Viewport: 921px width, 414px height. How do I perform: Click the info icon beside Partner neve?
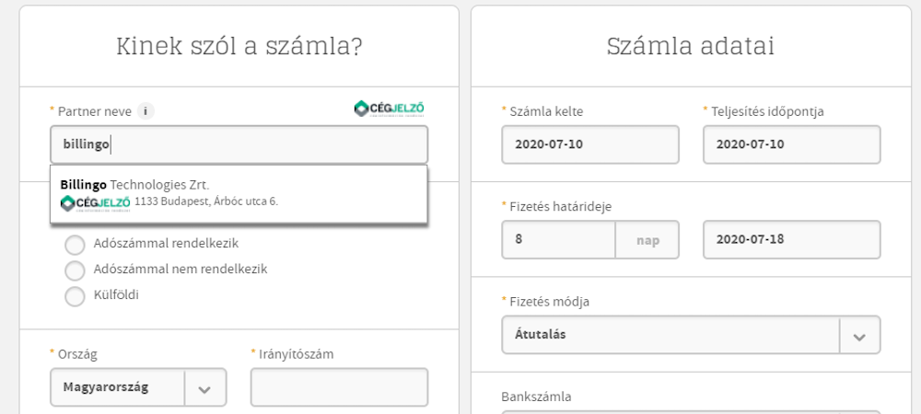(146, 110)
